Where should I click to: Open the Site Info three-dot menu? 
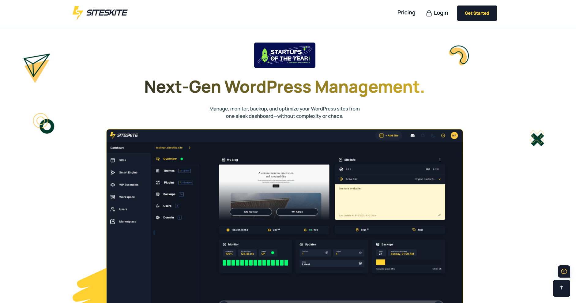tap(440, 160)
